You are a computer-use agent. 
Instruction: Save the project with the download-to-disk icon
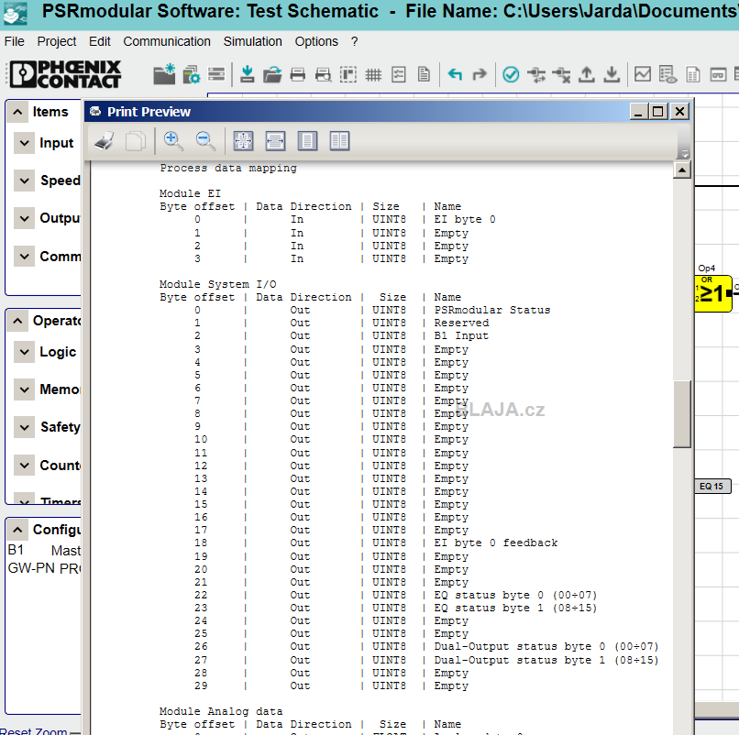point(247,74)
